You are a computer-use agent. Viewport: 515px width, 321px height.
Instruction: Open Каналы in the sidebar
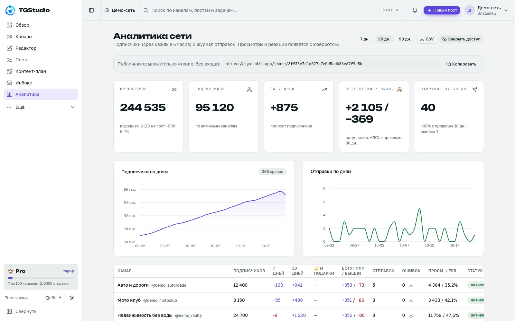(x=41, y=37)
